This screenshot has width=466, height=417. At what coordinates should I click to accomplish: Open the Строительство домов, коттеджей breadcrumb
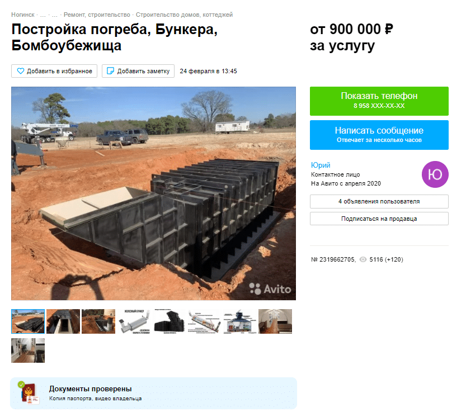tap(184, 15)
